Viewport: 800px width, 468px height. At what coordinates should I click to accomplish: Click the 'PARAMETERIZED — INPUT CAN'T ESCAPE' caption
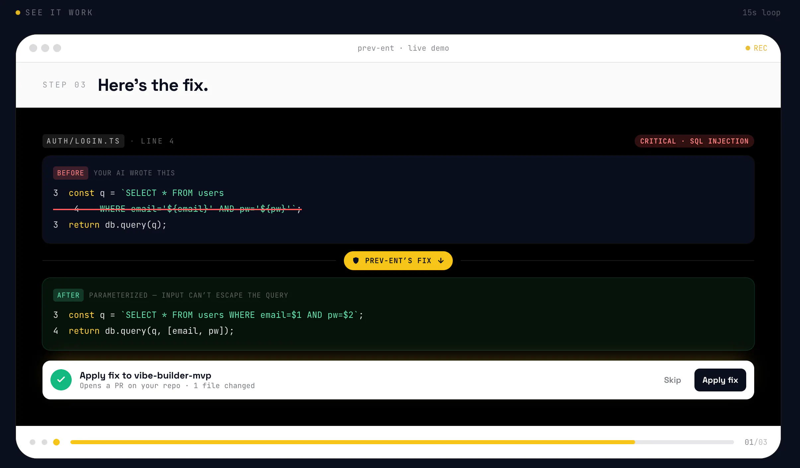(189, 295)
